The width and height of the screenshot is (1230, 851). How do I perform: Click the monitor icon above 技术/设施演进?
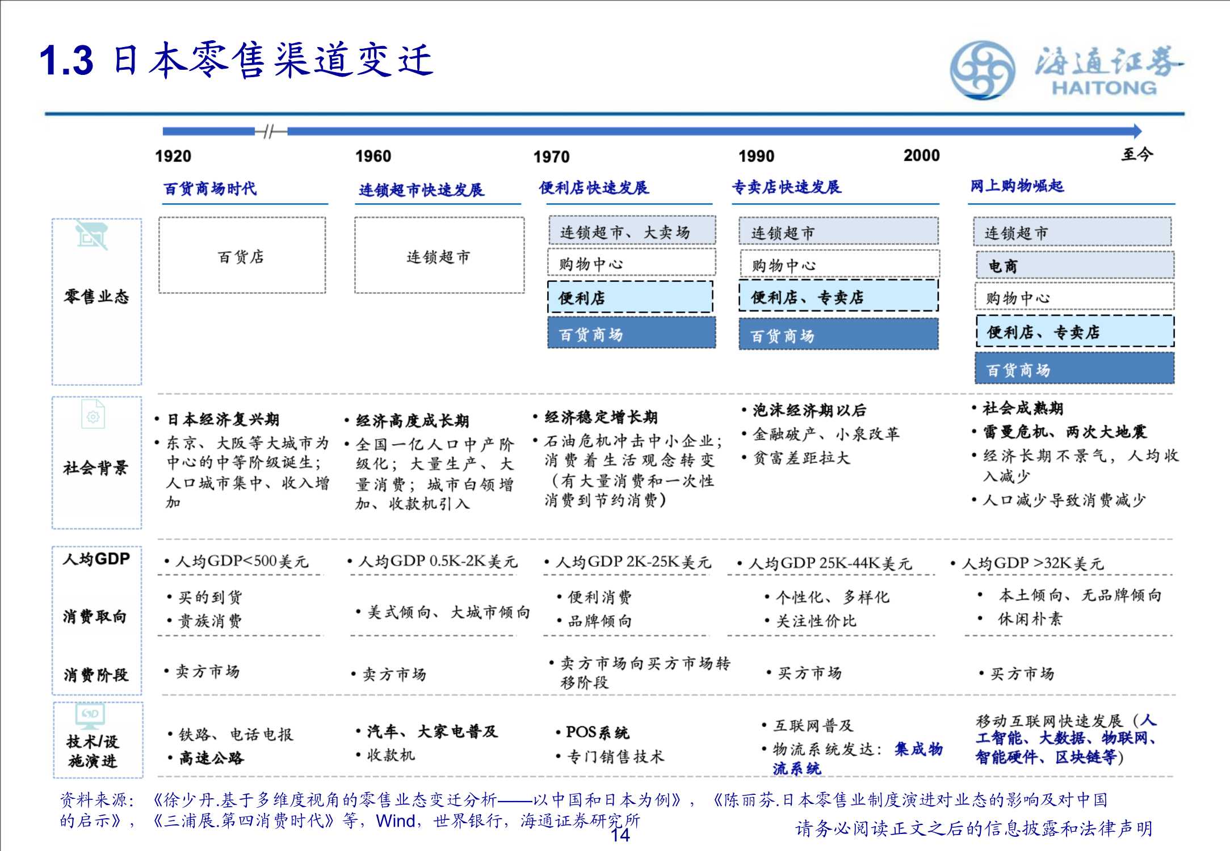(91, 716)
